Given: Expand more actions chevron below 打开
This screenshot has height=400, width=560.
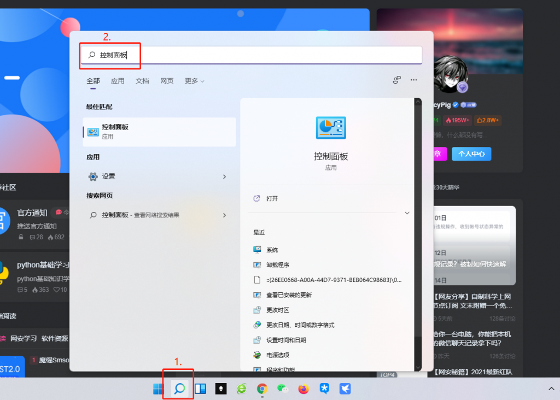Looking at the screenshot, I should pyautogui.click(x=407, y=213).
